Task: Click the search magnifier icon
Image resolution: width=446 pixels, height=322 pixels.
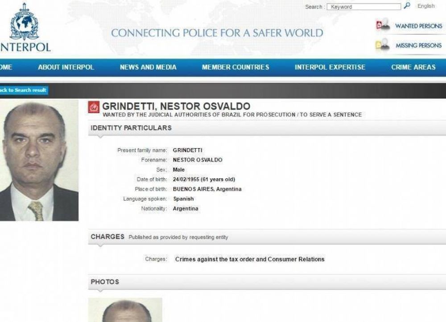Action: 407,6
